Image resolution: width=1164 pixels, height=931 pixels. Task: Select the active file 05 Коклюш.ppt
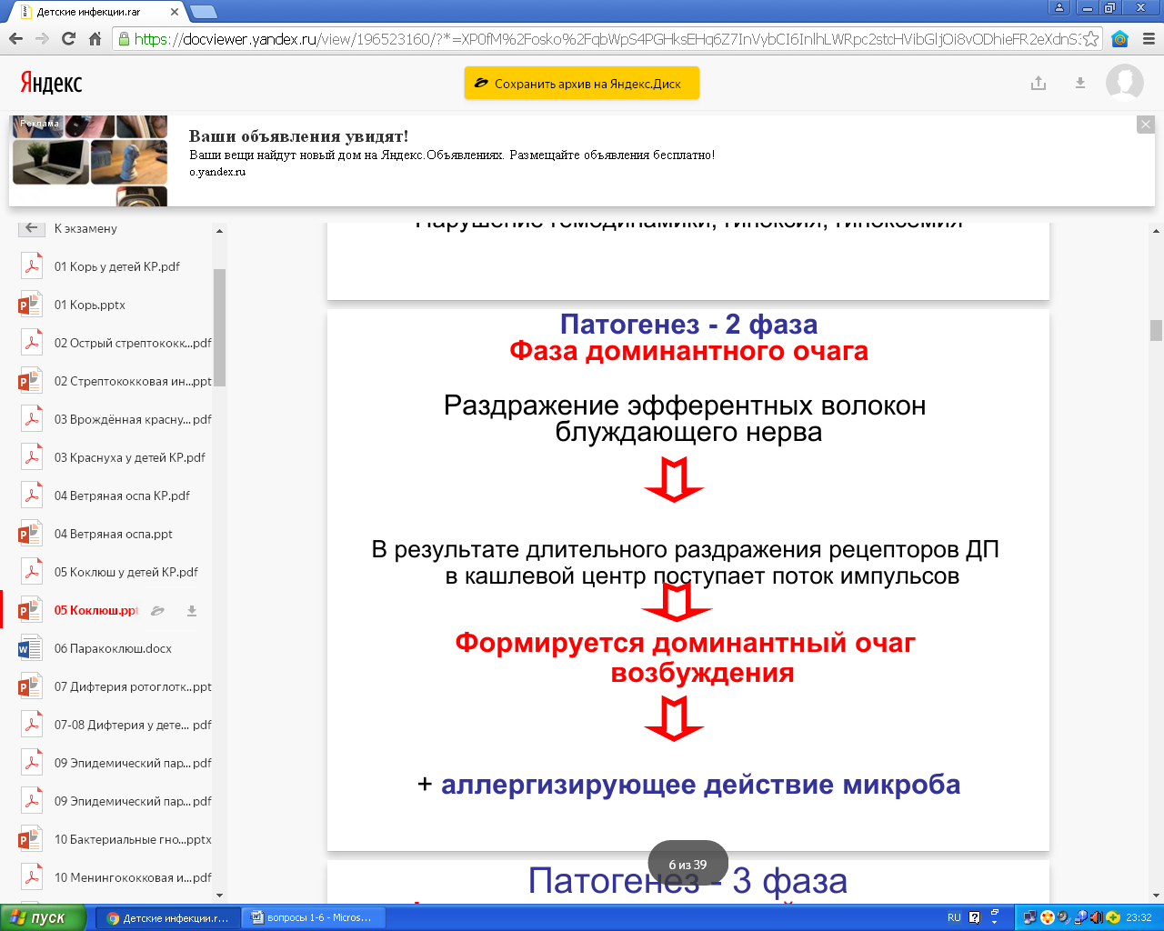(95, 610)
